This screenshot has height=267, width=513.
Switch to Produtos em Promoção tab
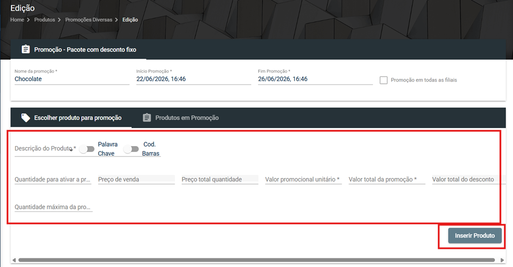coord(181,118)
